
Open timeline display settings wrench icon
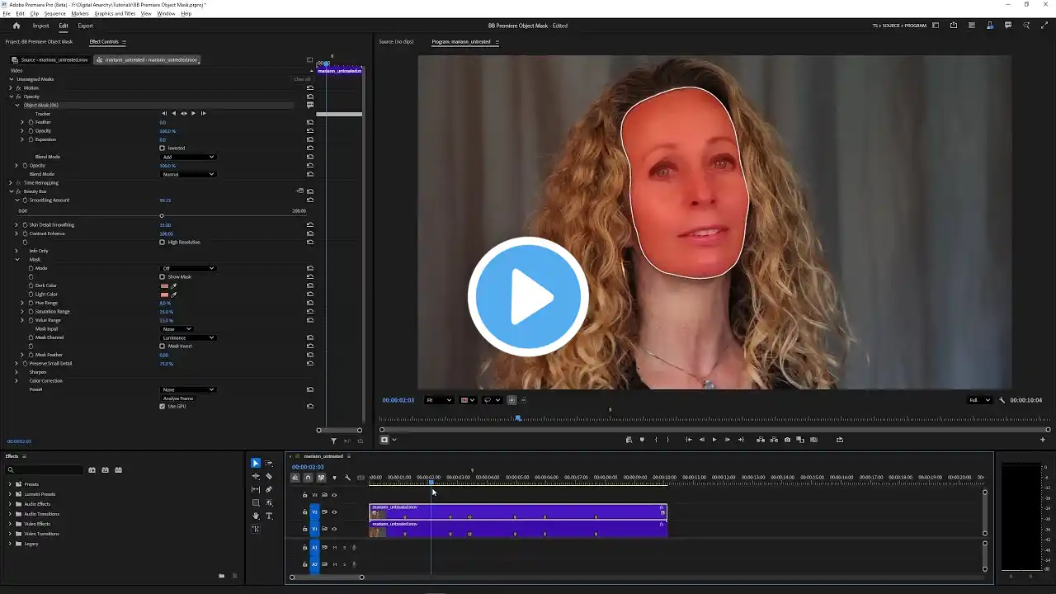coord(347,478)
